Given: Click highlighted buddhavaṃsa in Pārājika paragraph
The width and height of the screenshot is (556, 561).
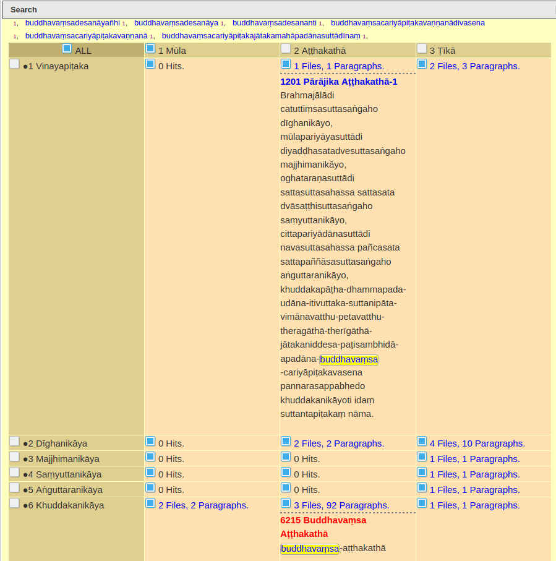Looking at the screenshot, I should tap(349, 359).
